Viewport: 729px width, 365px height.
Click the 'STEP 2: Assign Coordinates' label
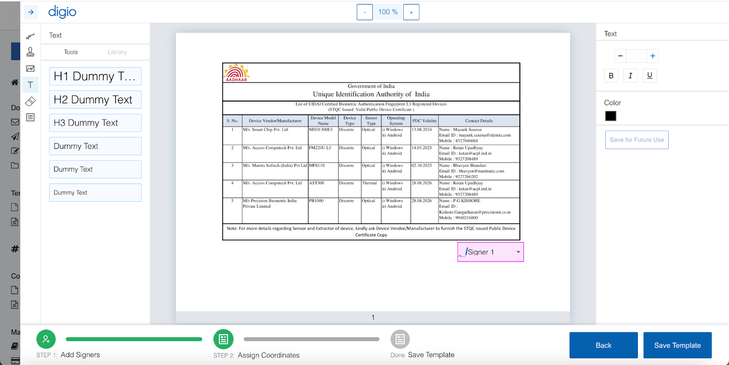[257, 355]
